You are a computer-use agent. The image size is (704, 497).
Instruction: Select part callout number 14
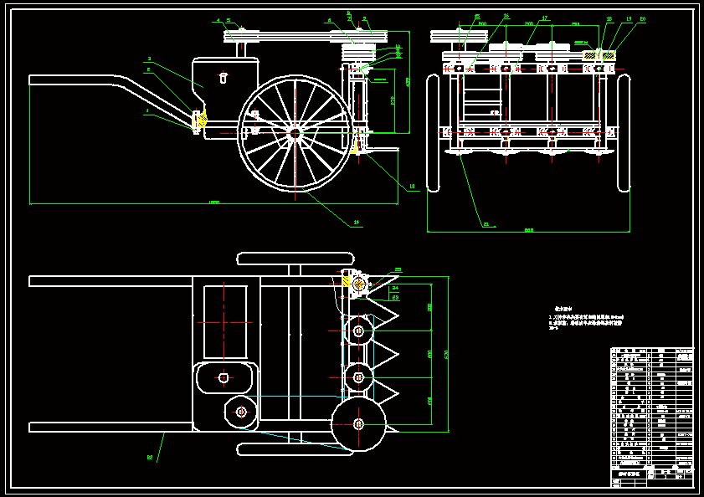tap(356, 223)
